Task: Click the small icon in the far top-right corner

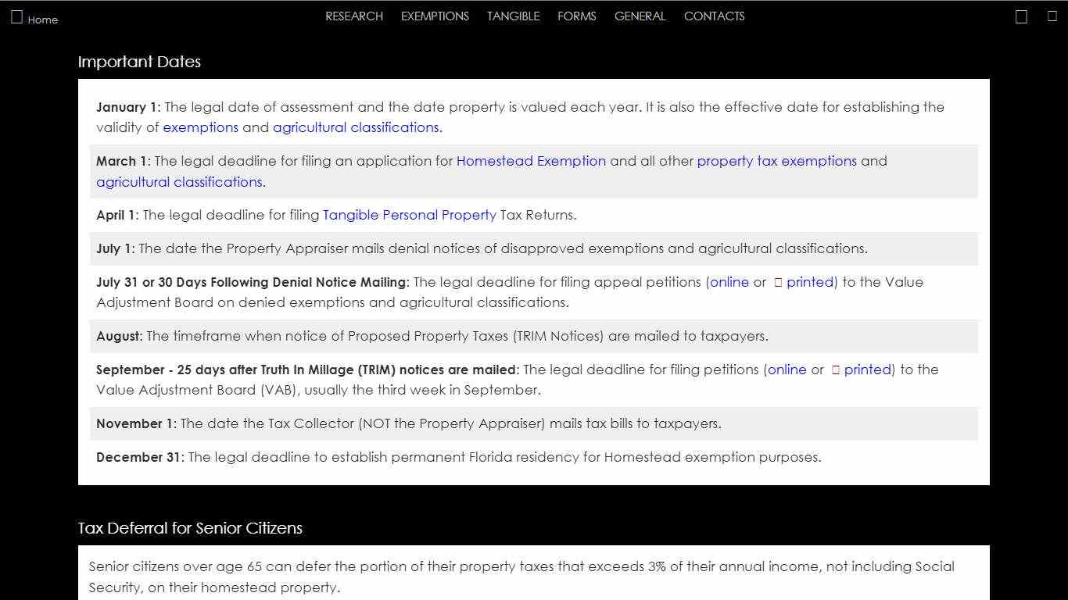Action: tap(1052, 16)
